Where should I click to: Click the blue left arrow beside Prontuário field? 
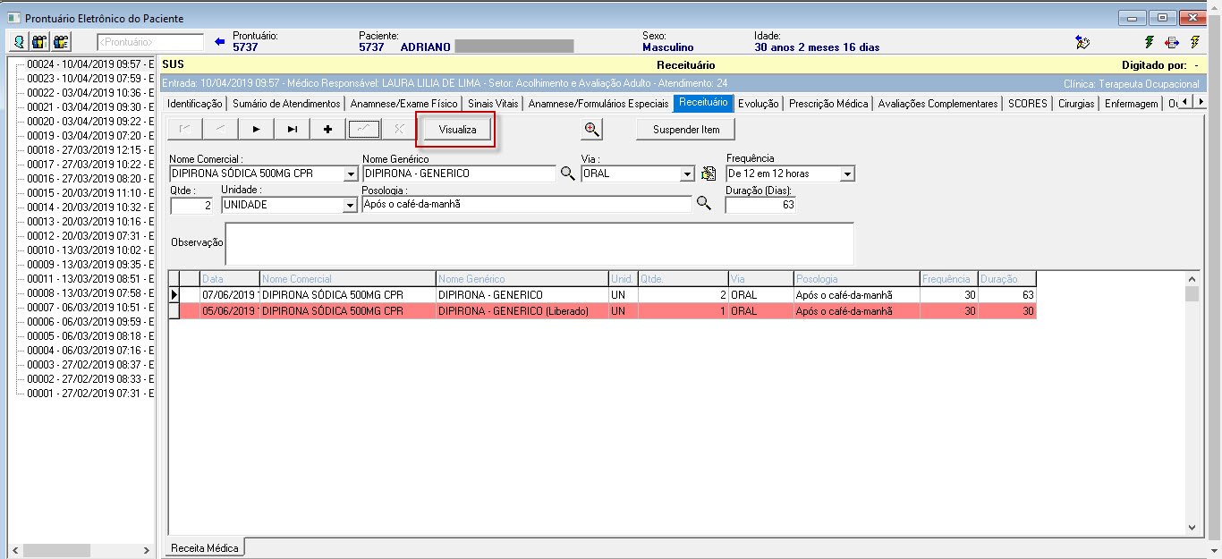click(x=220, y=41)
